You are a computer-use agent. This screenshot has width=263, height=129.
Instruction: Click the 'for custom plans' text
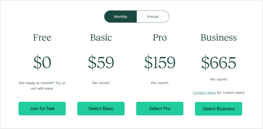click(231, 93)
